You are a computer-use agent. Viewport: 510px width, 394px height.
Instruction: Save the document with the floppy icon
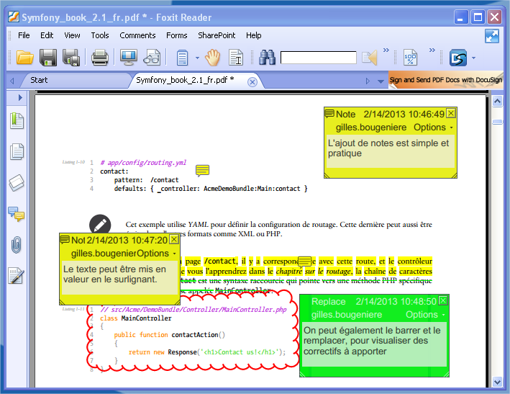47,58
